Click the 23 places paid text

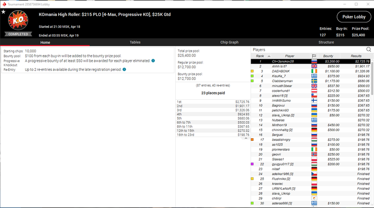(213, 93)
